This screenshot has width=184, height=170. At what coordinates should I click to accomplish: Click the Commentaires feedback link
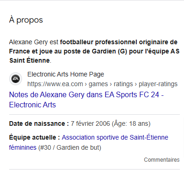coord(162,160)
